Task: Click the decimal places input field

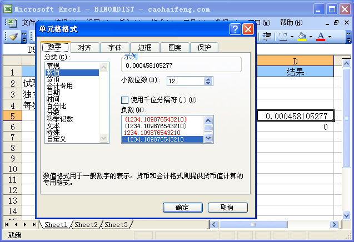Action: pyautogui.click(x=186, y=81)
